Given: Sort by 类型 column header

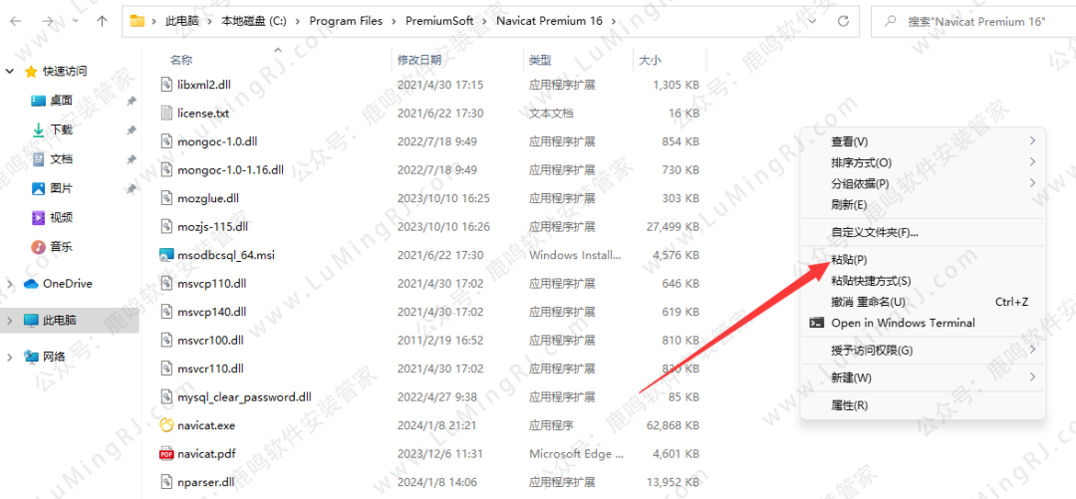Looking at the screenshot, I should coord(540,61).
